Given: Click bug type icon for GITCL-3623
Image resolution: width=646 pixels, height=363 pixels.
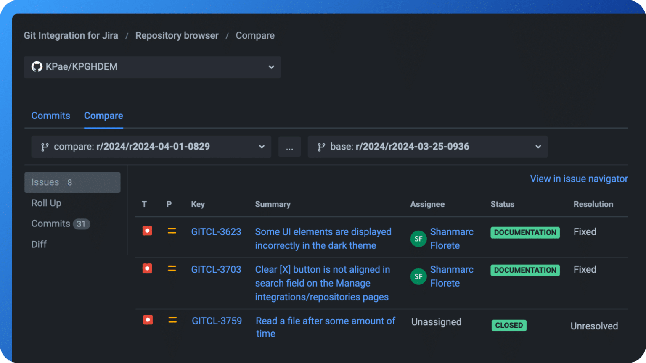Looking at the screenshot, I should click(147, 231).
